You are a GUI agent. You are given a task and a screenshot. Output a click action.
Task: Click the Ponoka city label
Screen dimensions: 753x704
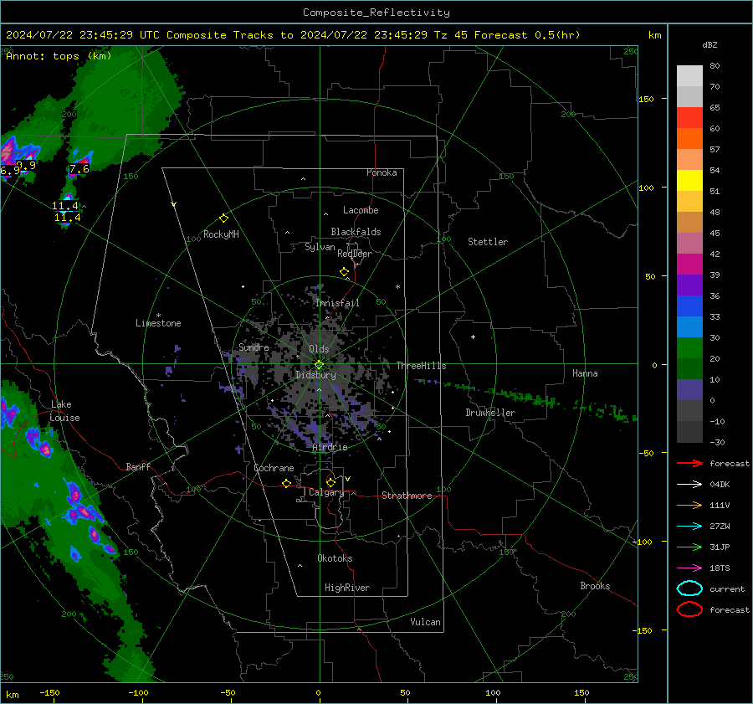pos(382,172)
